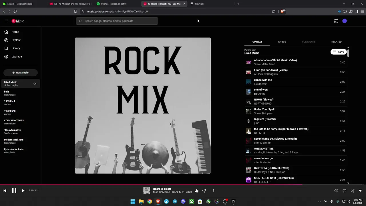Click the ONEMORETIME track thumbnail
The width and height of the screenshot is (366, 206).
(248, 150)
